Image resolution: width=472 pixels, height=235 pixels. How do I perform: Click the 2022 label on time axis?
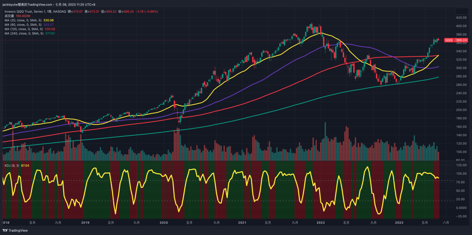[x=320, y=223]
